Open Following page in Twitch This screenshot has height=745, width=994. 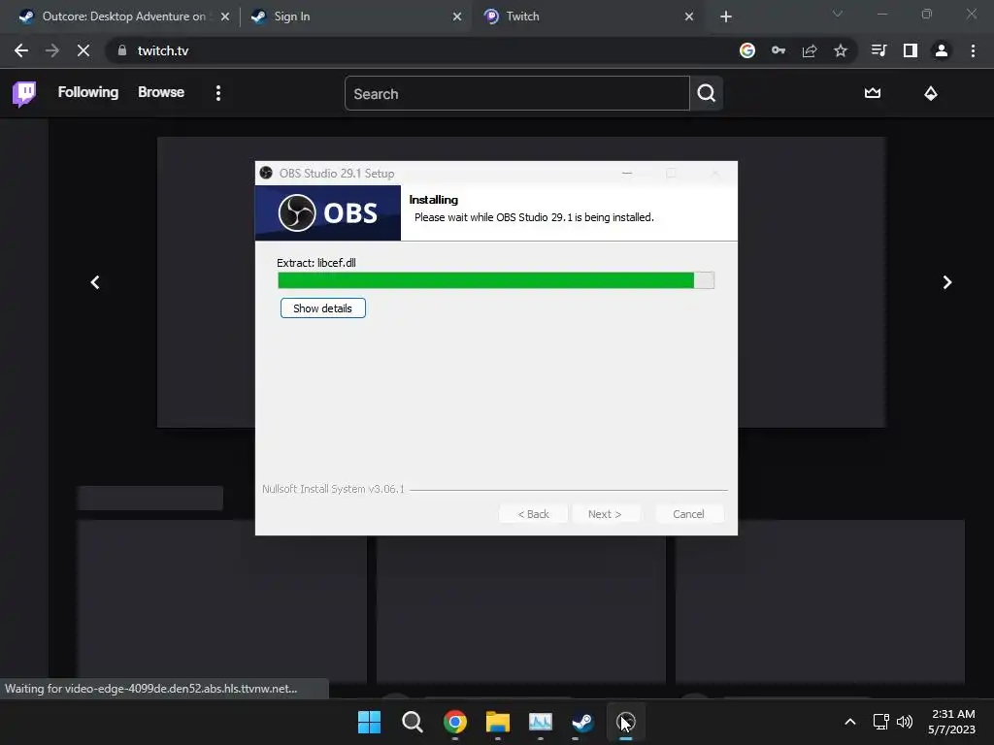pos(88,92)
